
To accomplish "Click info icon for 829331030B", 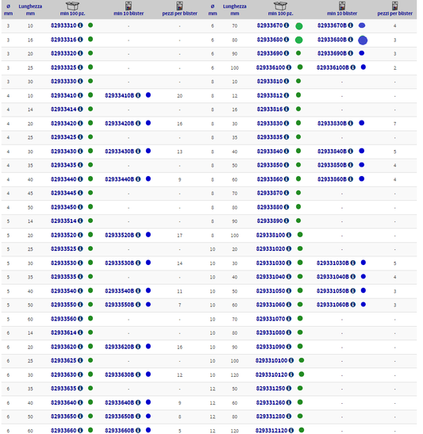I will click(353, 263).
